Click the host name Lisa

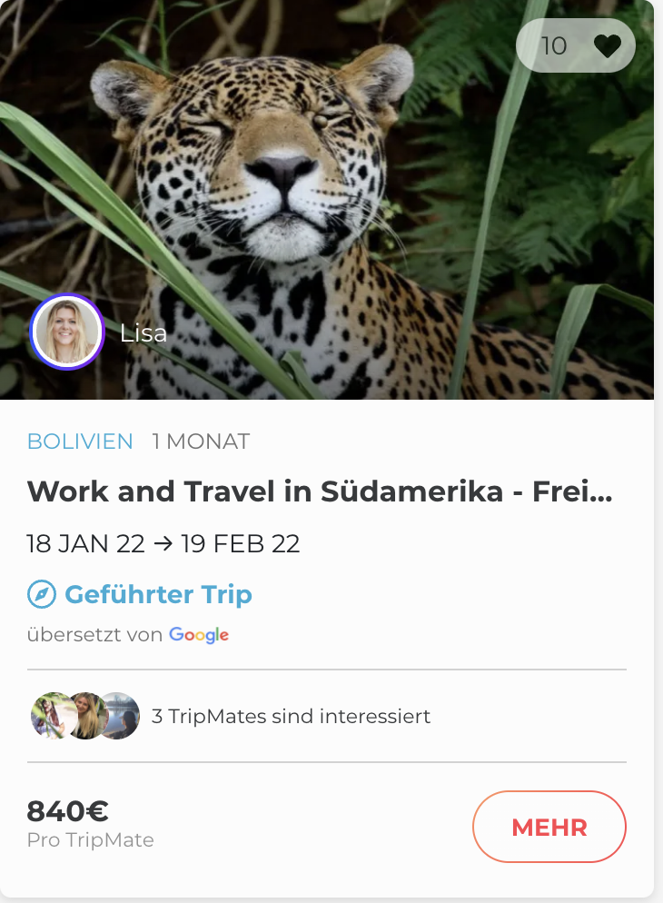[x=143, y=333]
